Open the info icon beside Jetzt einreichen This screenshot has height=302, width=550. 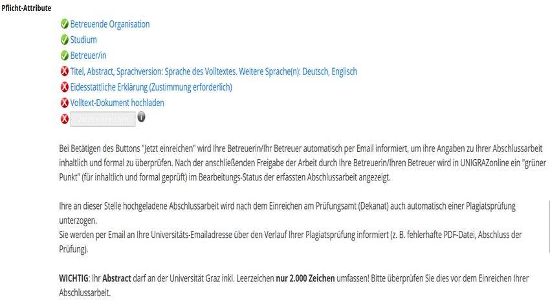(x=141, y=117)
